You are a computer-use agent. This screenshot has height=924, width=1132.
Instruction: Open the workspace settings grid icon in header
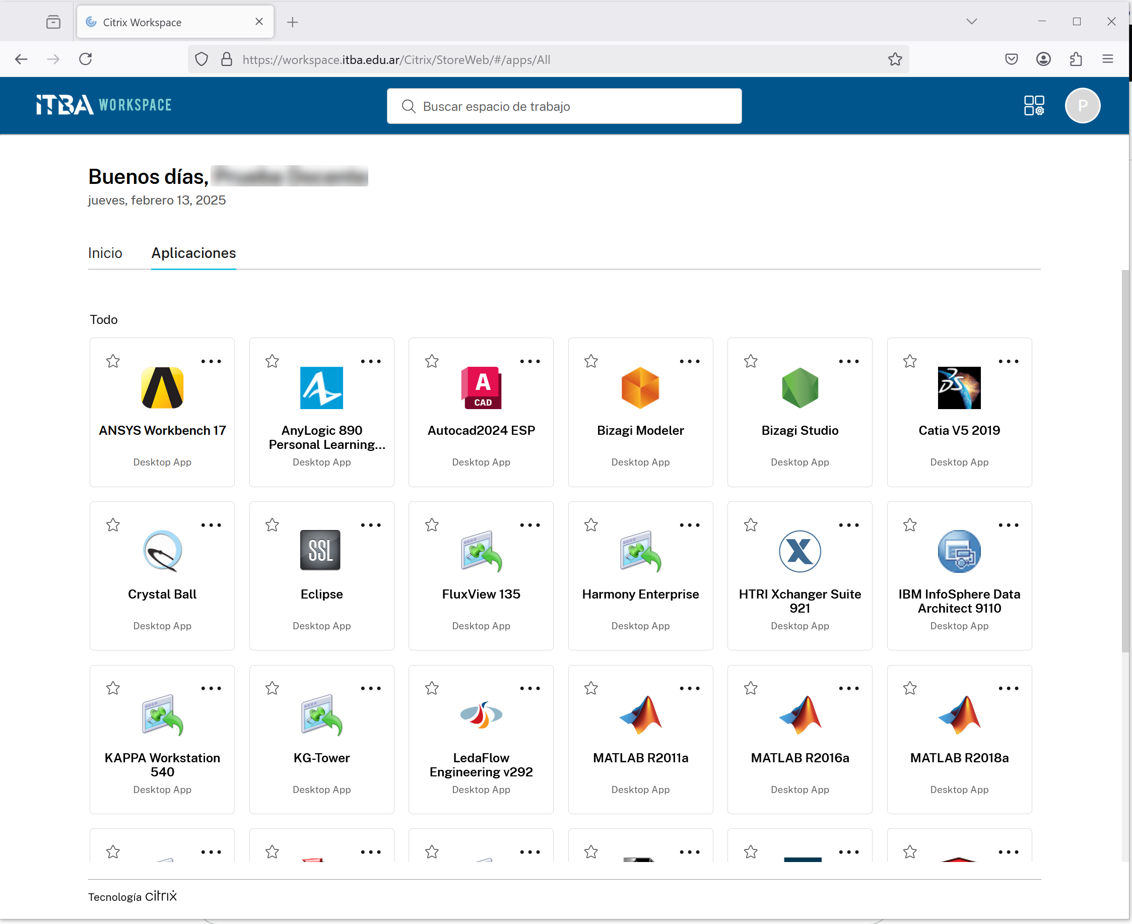point(1034,105)
